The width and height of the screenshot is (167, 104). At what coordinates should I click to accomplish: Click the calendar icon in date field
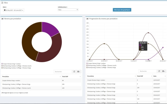(x=5, y=10)
